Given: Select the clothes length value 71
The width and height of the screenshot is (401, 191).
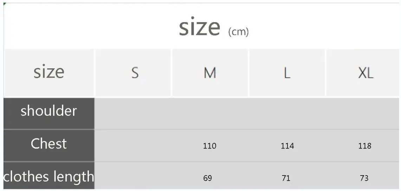Looking at the screenshot, I should (286, 178).
